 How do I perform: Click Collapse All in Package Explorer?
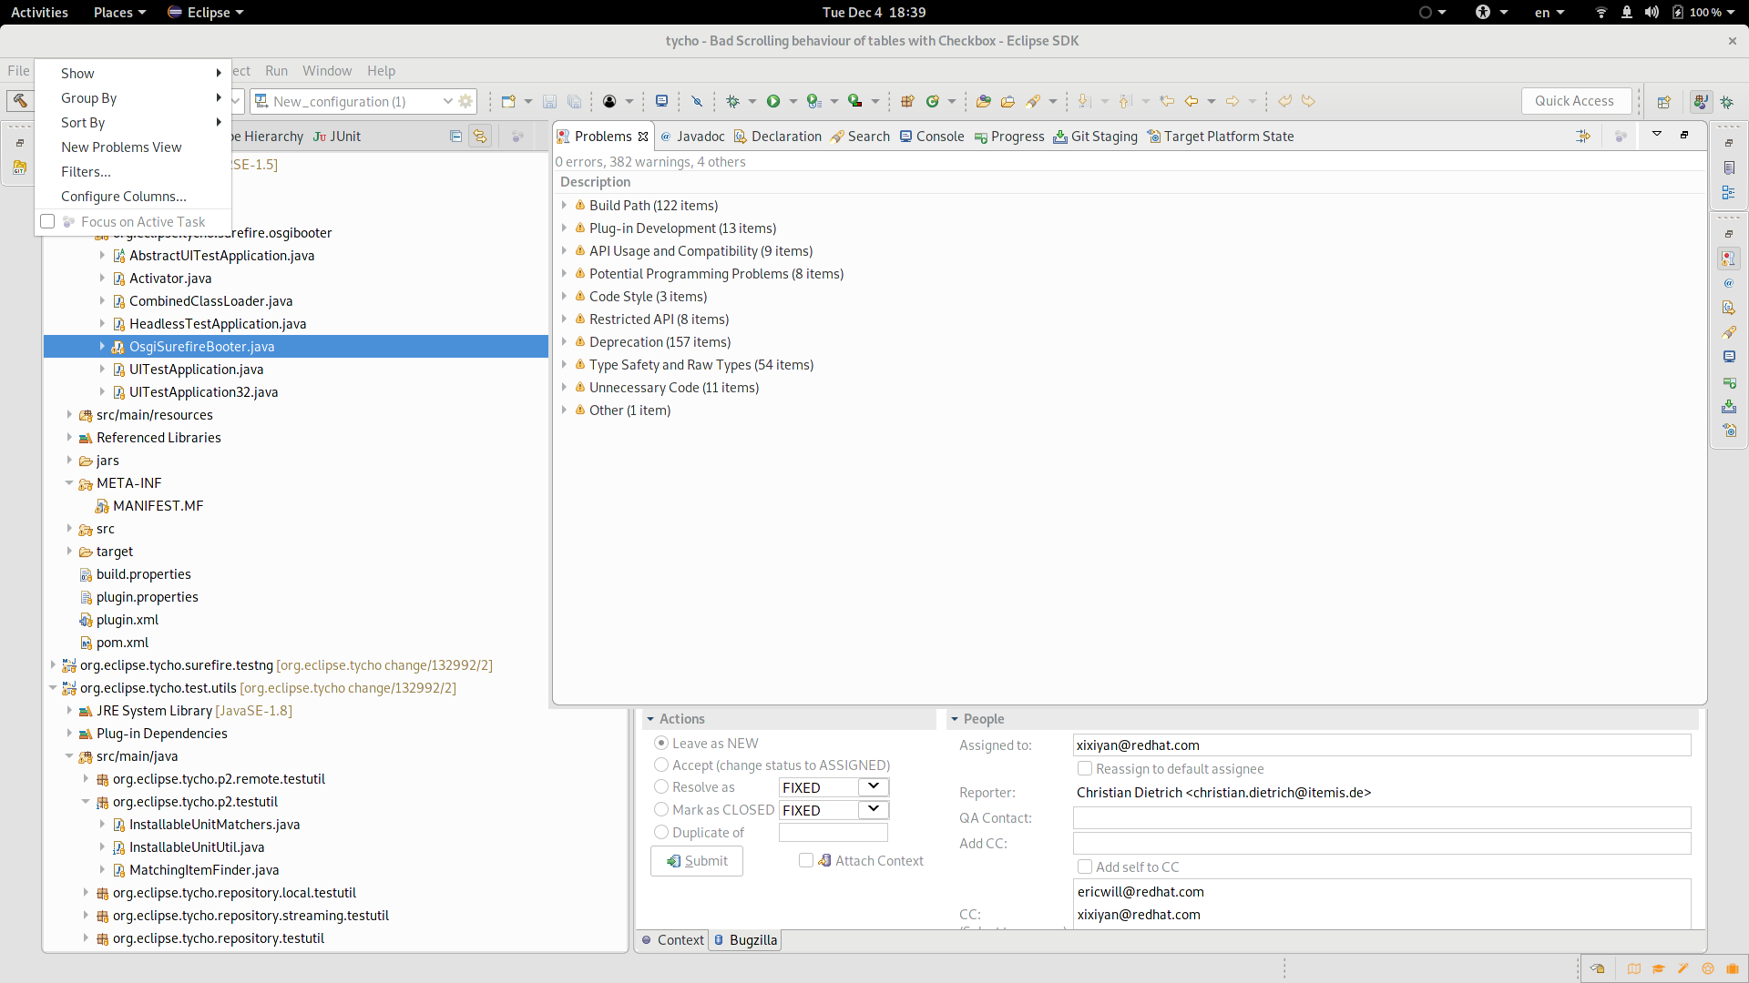pos(455,137)
